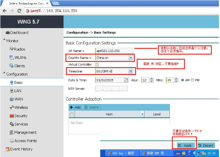Viewport: 220px width, 157px height.
Task: Collapse the Monitor tree section
Action: (4, 40)
